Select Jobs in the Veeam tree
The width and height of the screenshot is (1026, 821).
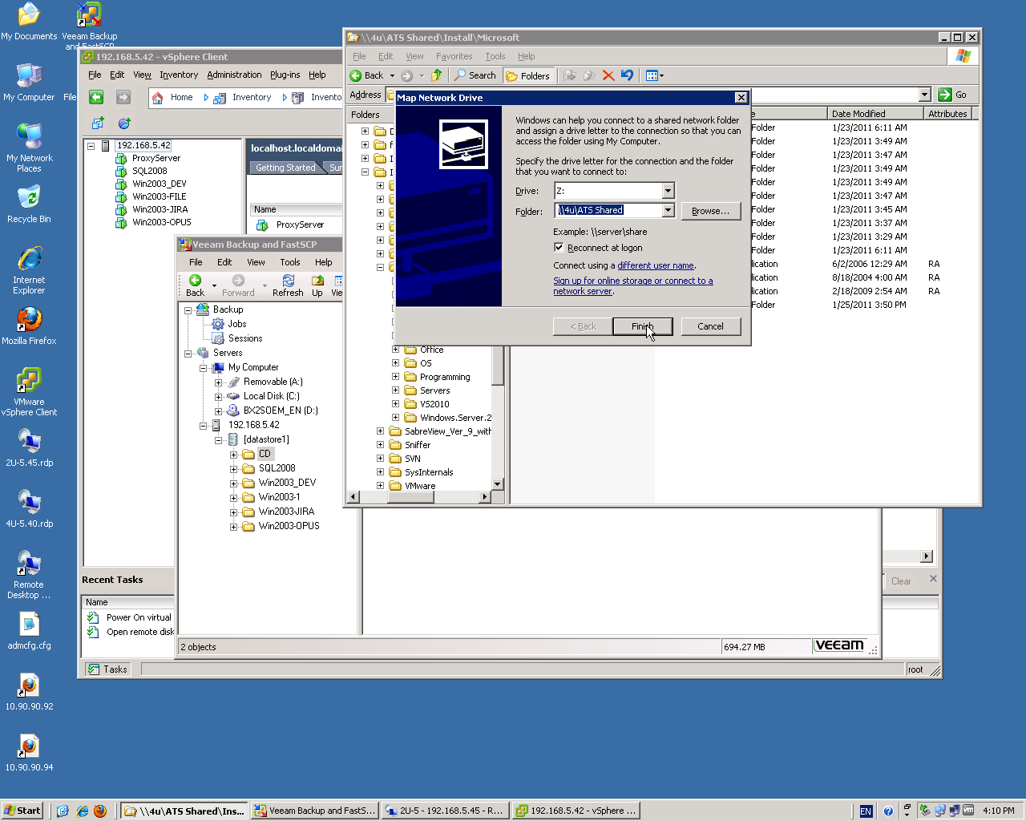click(236, 324)
